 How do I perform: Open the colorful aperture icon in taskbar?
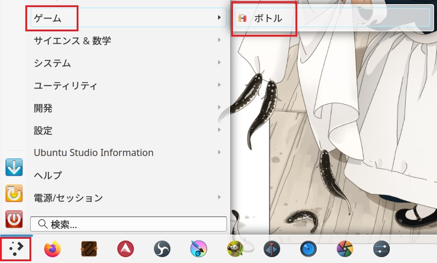[345, 249]
